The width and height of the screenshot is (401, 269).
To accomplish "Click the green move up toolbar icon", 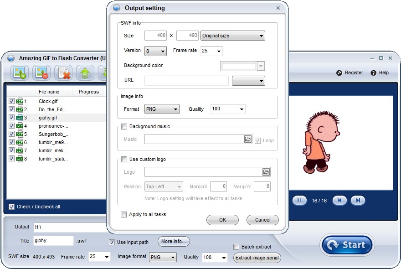I will [x=85, y=72].
